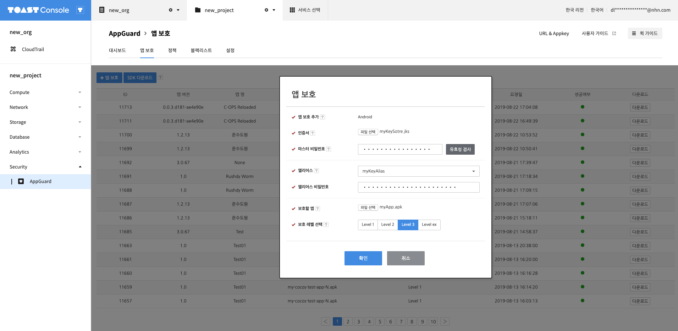Open 서비스 선택 menu
The image size is (678, 331).
305,10
